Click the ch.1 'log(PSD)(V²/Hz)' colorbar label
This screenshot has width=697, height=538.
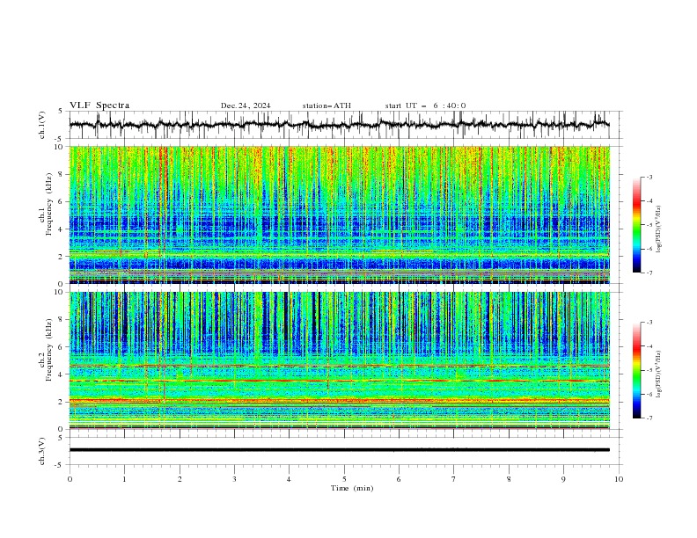click(659, 229)
